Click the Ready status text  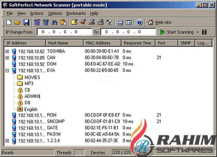point(8,153)
